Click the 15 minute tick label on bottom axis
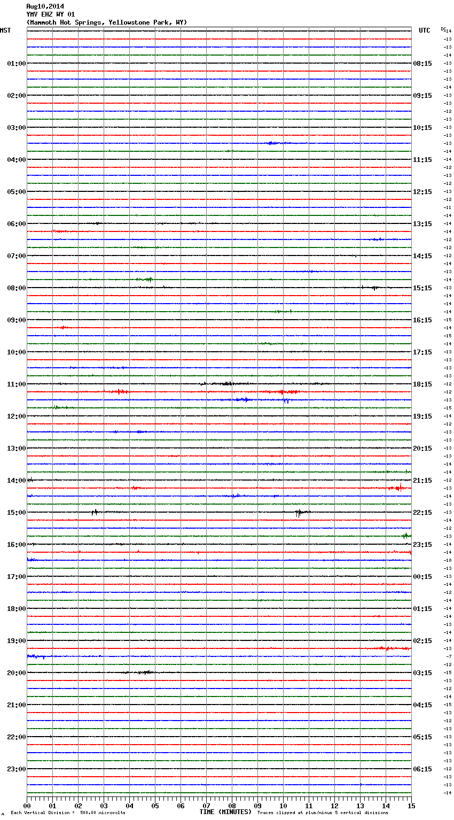454x820 pixels. (411, 806)
